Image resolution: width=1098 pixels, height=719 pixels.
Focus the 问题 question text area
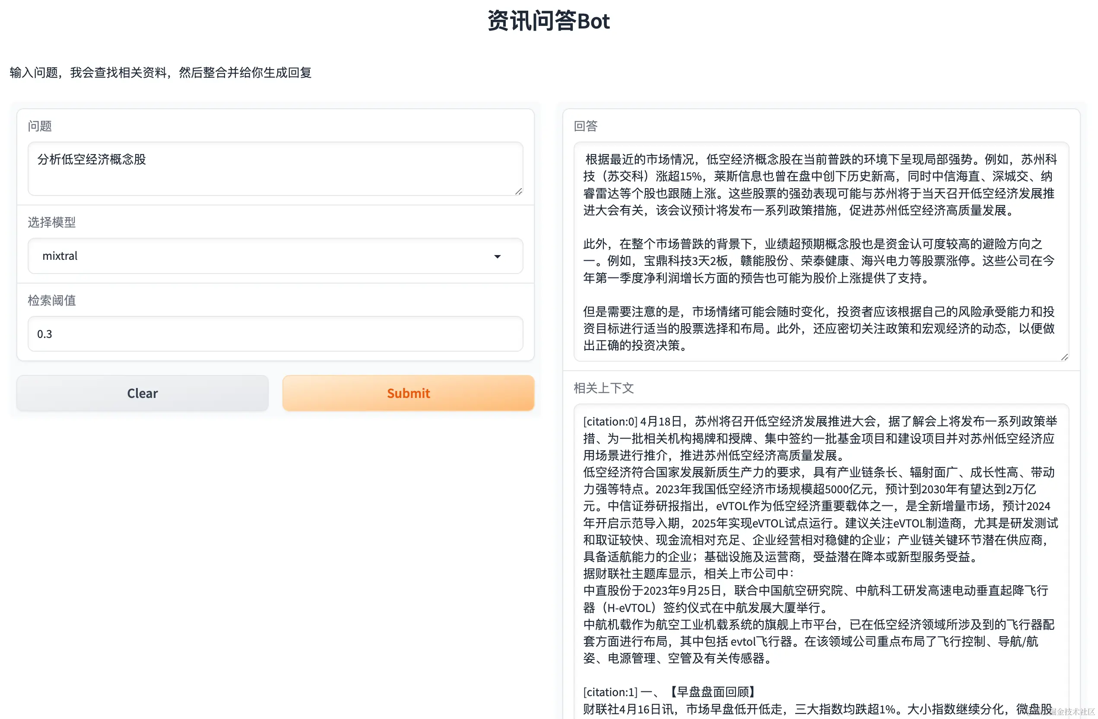[275, 169]
